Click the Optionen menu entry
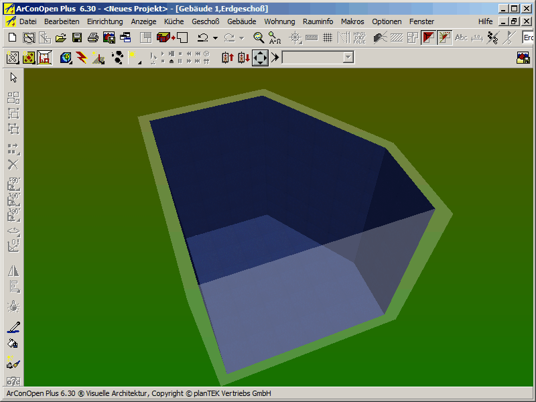Viewport: 536px width, 402px height. point(387,21)
